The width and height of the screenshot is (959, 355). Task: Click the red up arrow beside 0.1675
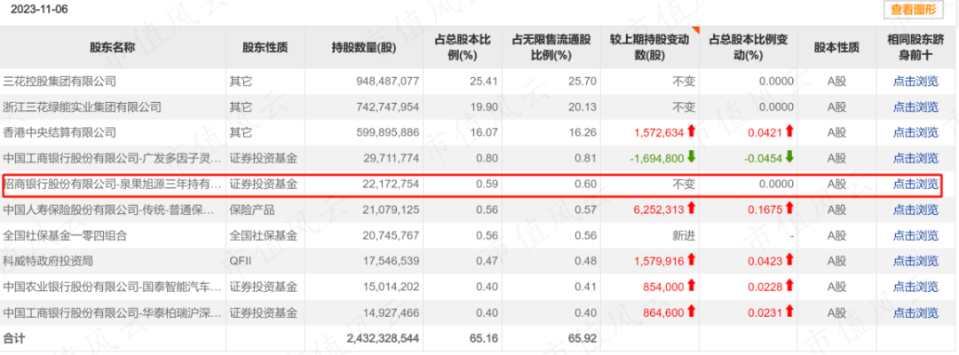[x=789, y=209]
